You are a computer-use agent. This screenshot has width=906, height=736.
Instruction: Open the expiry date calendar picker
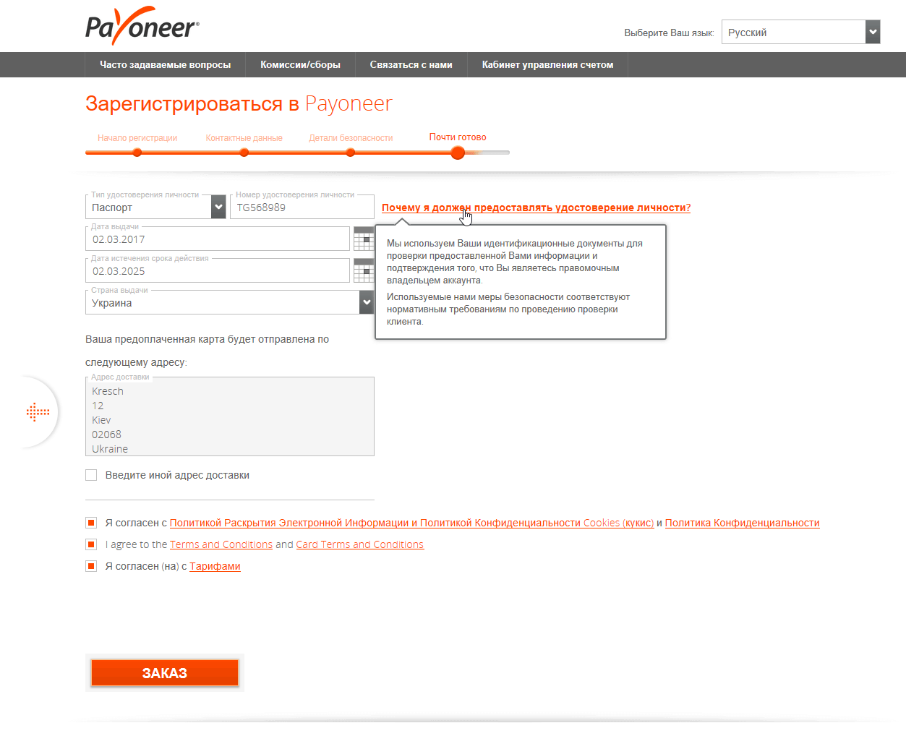tap(364, 270)
